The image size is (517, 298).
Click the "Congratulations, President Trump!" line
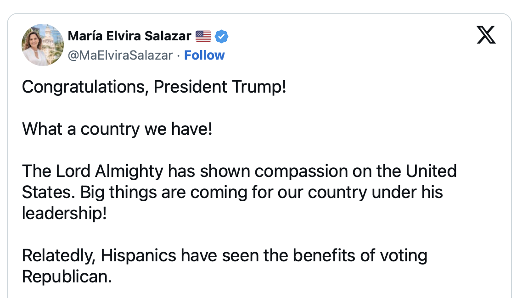(x=154, y=87)
